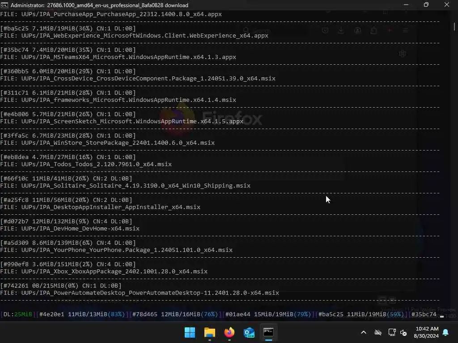Viewport: 458px width, 343px height.
Task: Click the IPA_Todos_Todos msix file line
Action: (x=86, y=164)
